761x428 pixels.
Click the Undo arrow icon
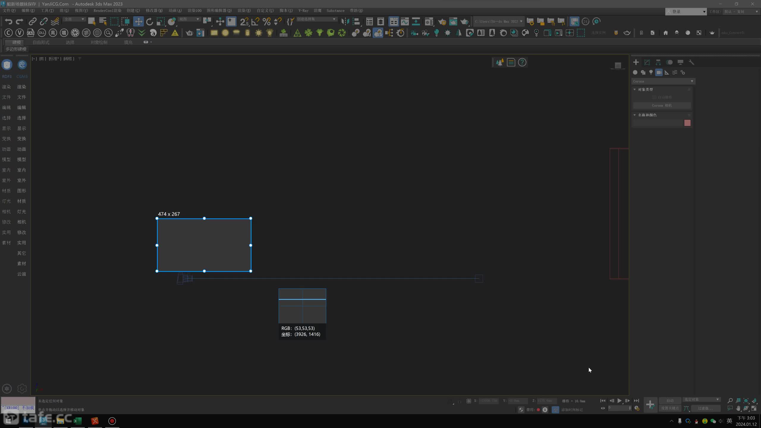pyautogui.click(x=8, y=21)
